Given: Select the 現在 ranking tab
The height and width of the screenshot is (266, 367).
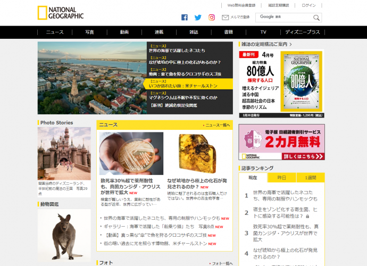Looking at the screenshot, I should pyautogui.click(x=253, y=178).
